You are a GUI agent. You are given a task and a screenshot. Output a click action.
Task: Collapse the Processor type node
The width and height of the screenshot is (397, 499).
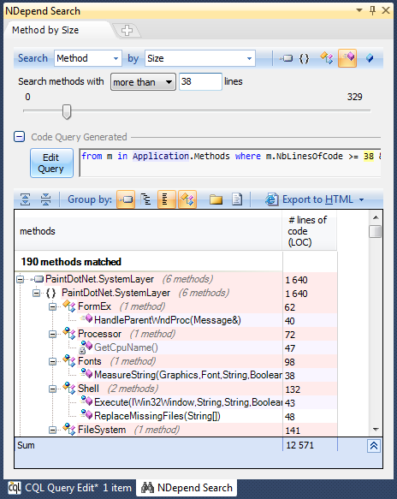[x=52, y=334]
